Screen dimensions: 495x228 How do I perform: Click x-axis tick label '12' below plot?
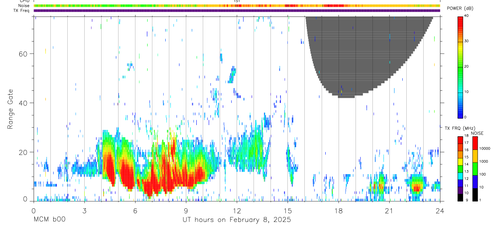pyautogui.click(x=237, y=210)
